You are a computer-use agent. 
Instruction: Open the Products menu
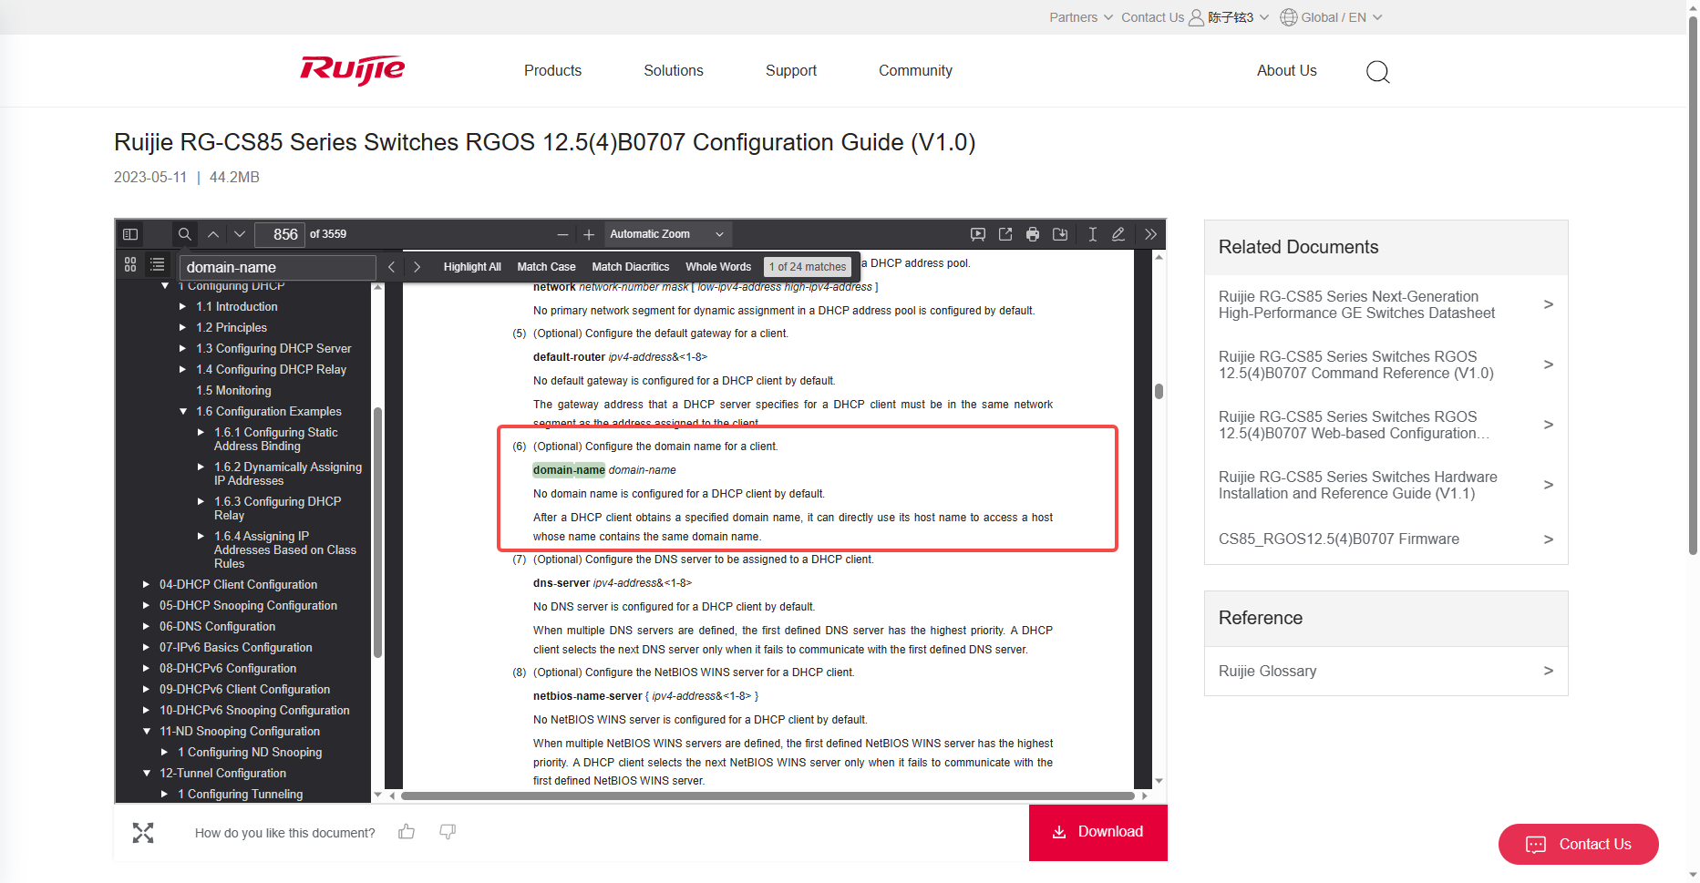coord(552,70)
